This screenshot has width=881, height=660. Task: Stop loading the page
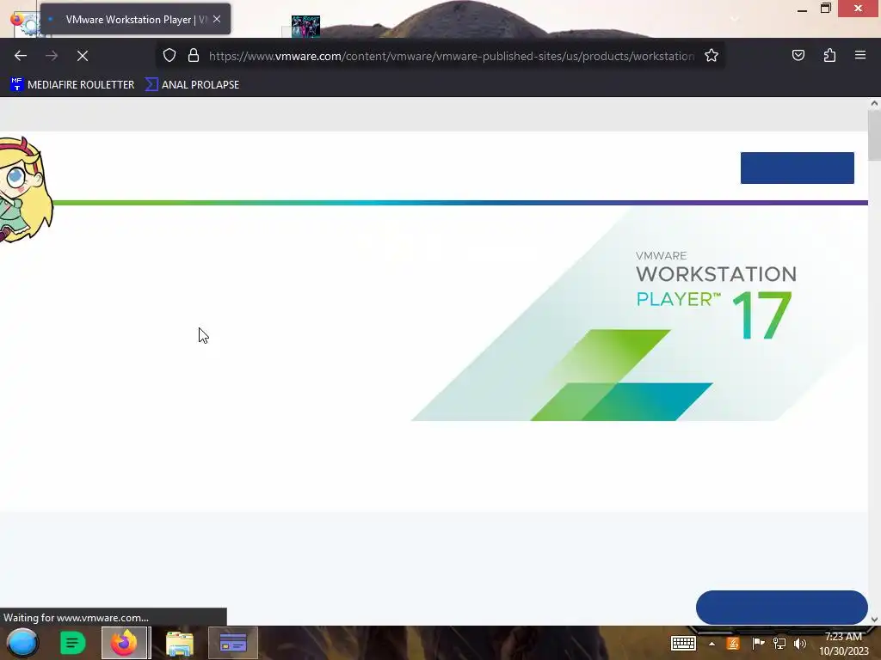(83, 56)
